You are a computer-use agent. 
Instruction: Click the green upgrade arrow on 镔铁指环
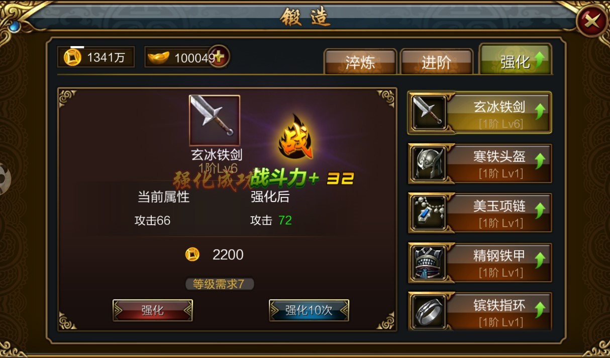tap(540, 309)
